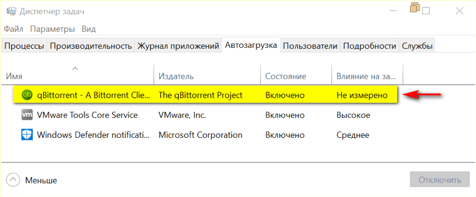476x197 pixels.
Task: Go to the Пользователи tab
Action: pos(310,46)
